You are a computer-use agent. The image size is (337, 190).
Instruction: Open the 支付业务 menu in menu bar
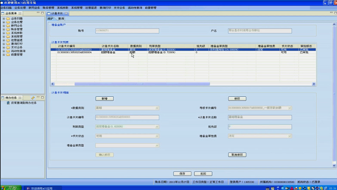tap(119, 8)
